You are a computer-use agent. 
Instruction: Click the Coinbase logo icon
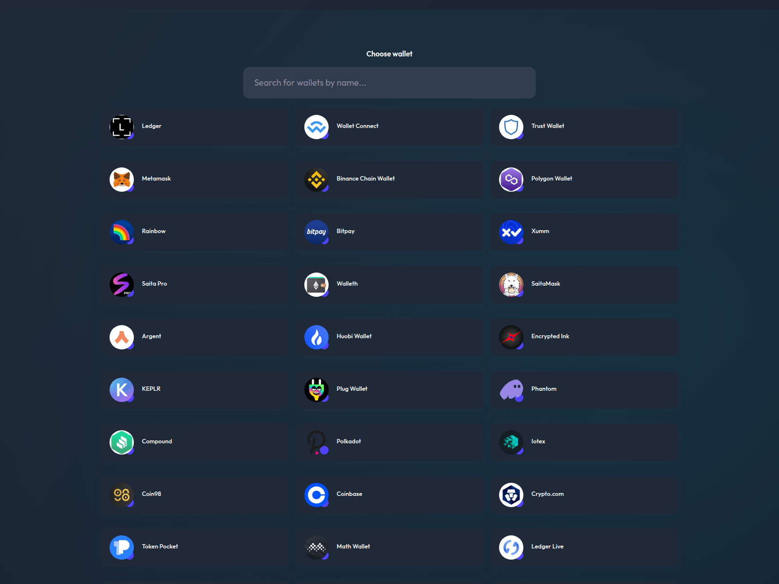point(316,495)
